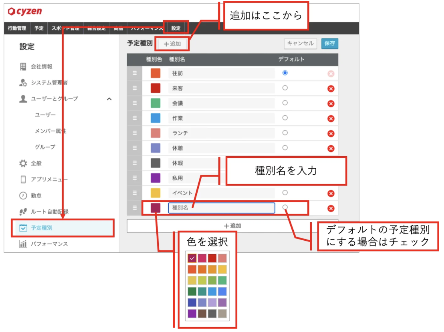Set 休憩 as the default type

pos(285,148)
